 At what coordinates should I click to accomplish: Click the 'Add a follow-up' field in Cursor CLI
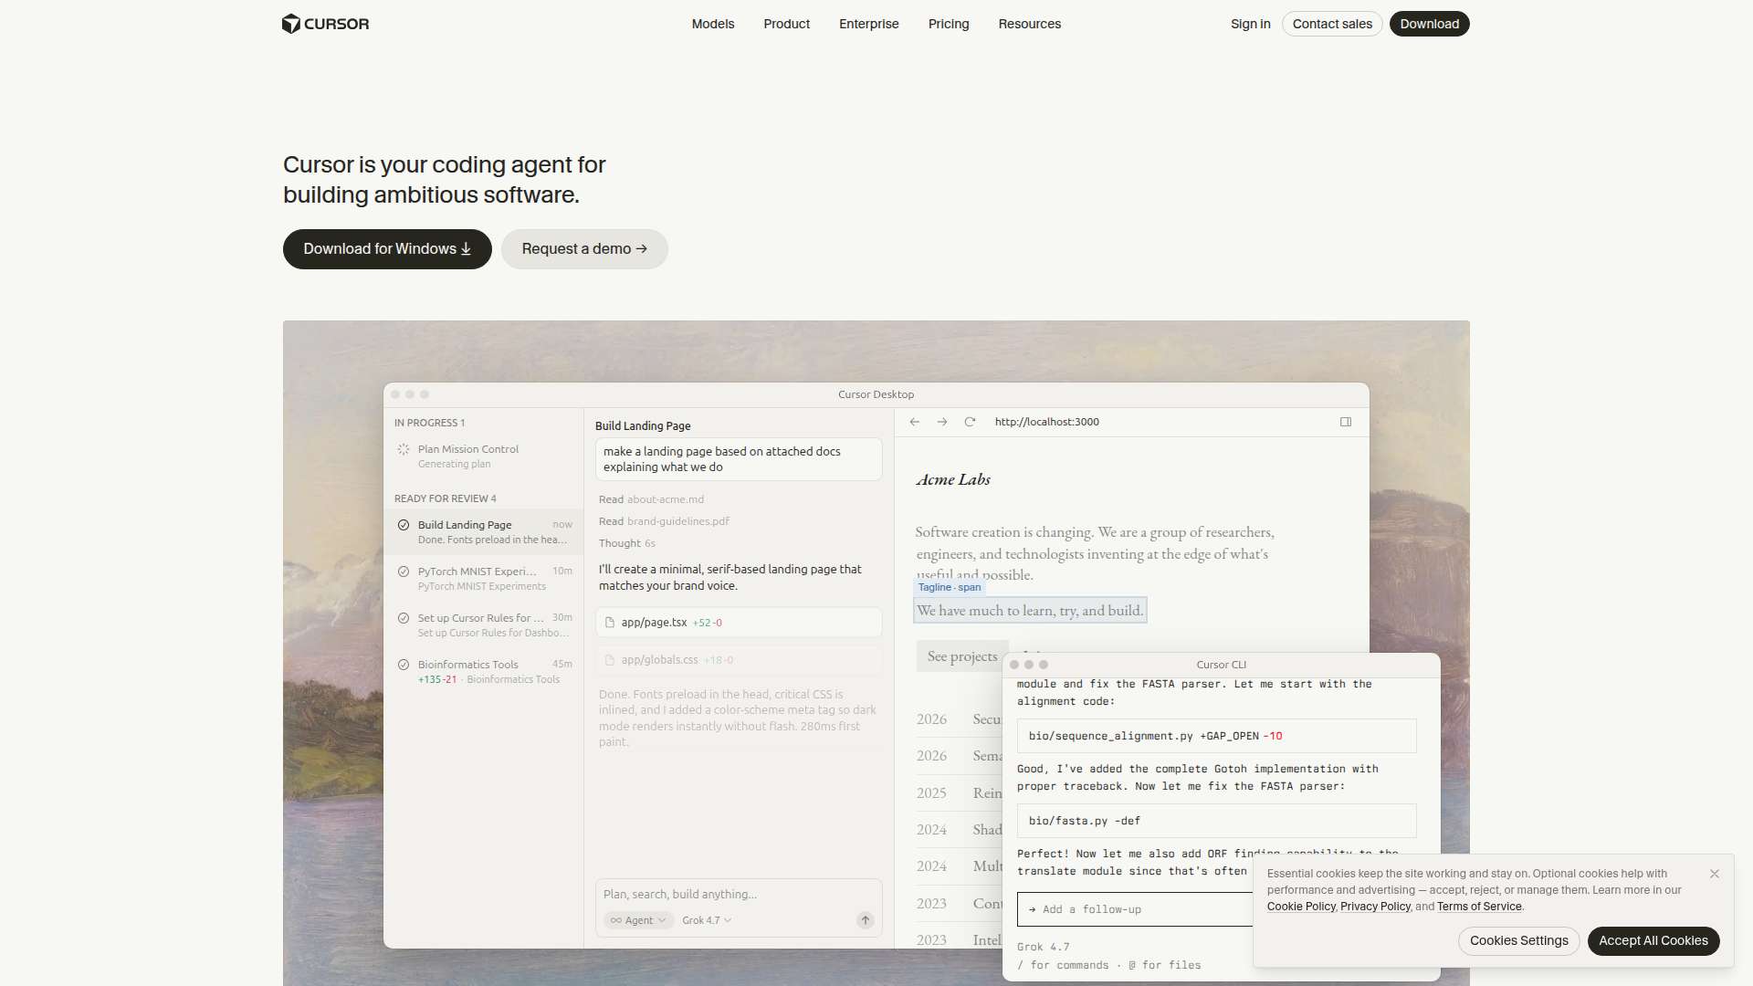click(x=1135, y=909)
